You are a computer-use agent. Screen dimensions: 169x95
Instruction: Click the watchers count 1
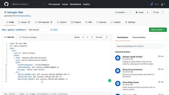130,12
